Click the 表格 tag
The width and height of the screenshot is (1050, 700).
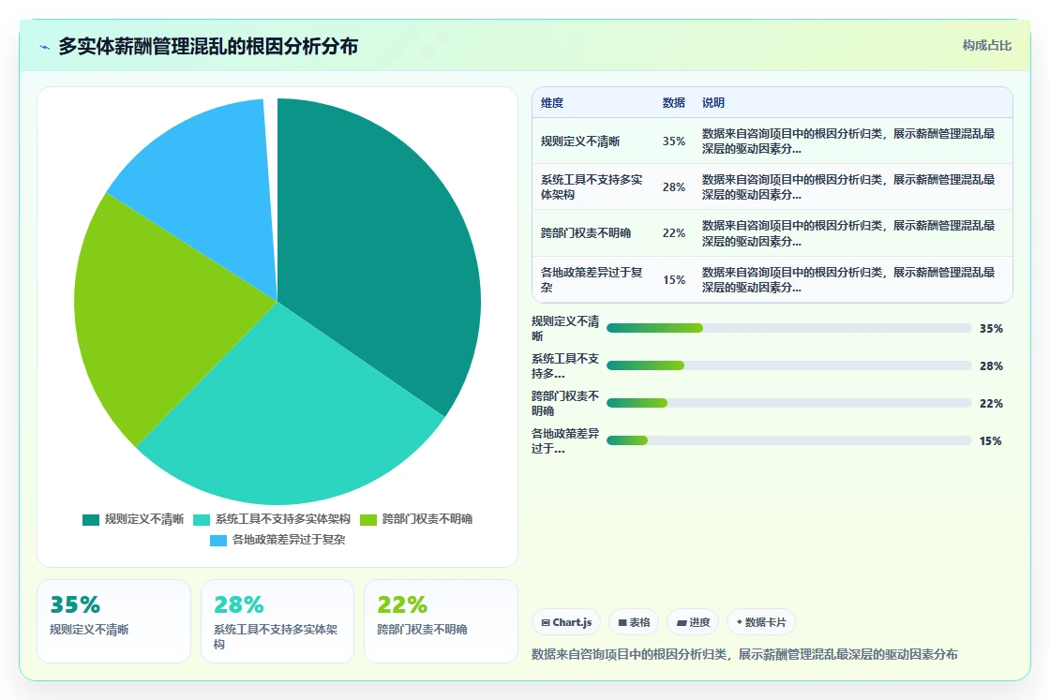click(634, 622)
